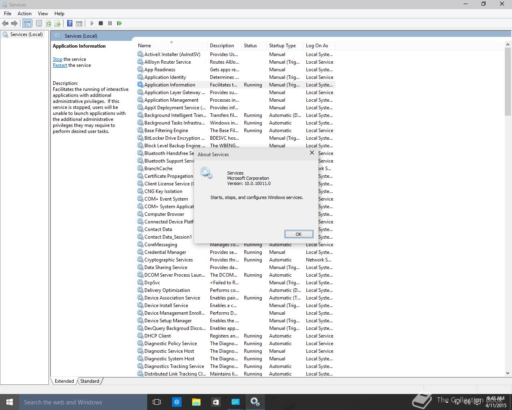Sort by the Name column header
512x410 pixels.
(172, 45)
